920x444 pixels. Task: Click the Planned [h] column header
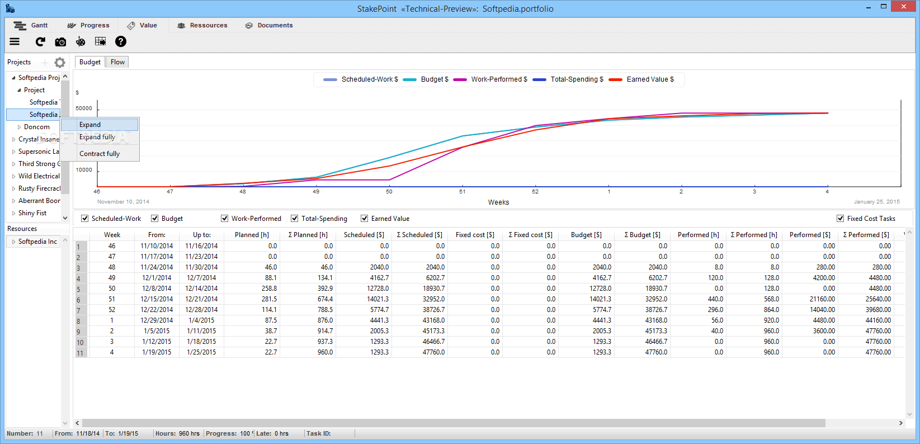coord(252,235)
